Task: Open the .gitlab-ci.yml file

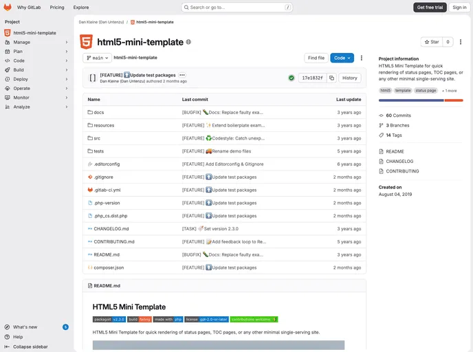Action: [107, 190]
